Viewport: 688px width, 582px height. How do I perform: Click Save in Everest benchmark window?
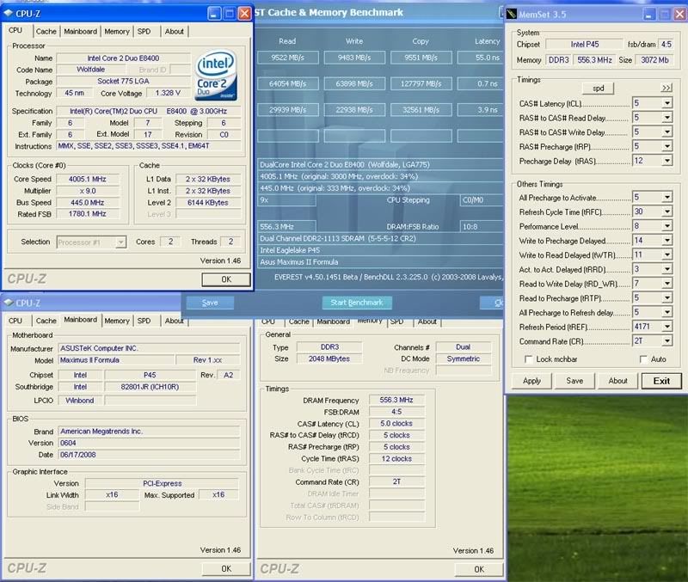[210, 303]
